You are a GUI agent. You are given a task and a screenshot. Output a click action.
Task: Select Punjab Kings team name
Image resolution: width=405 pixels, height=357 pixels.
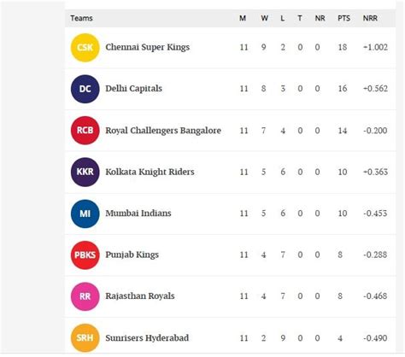[132, 255]
